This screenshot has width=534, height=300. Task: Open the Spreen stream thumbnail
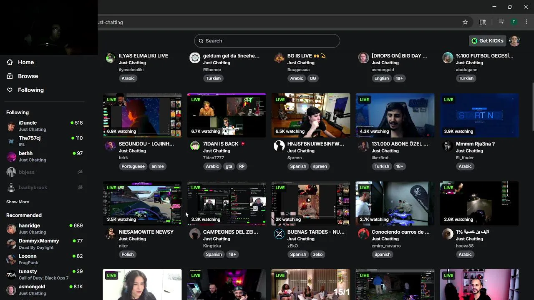(x=311, y=115)
